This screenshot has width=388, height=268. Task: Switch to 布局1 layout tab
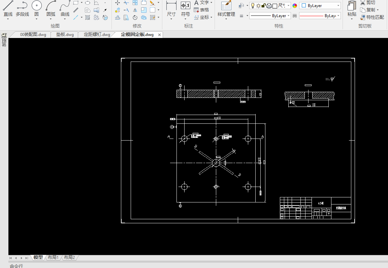(53, 257)
